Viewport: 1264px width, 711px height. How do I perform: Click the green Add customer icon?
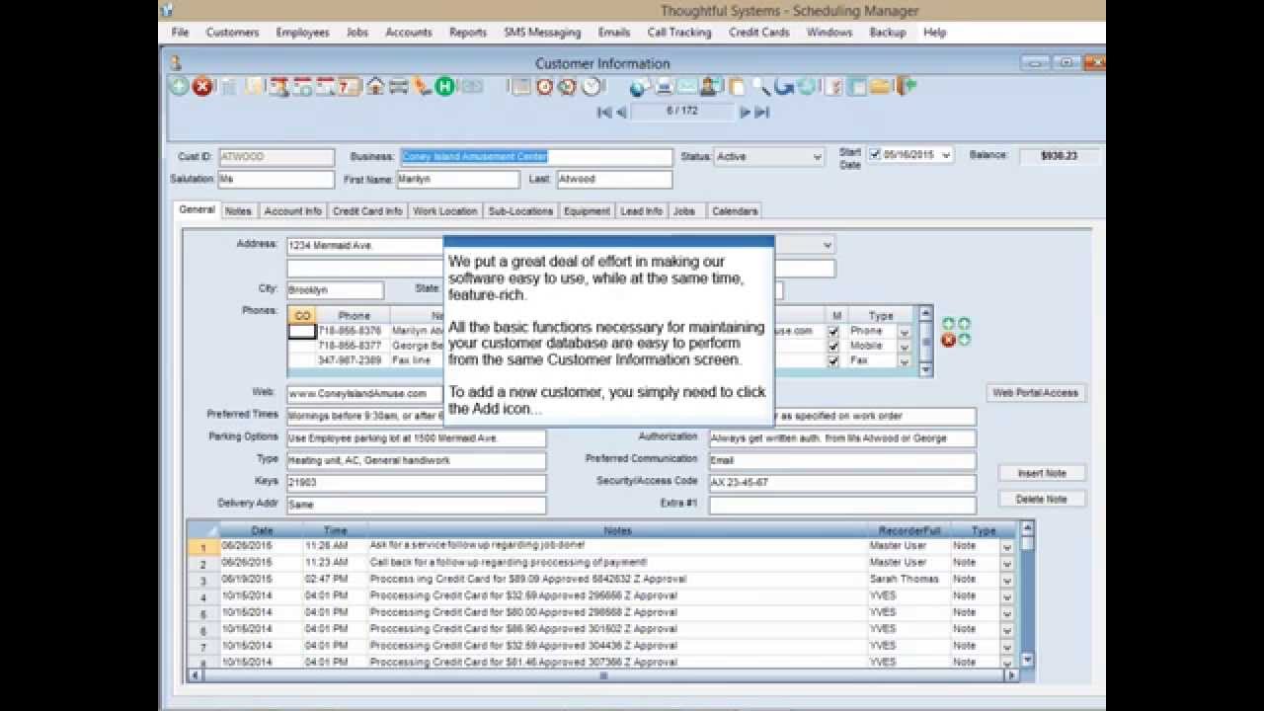pyautogui.click(x=179, y=87)
